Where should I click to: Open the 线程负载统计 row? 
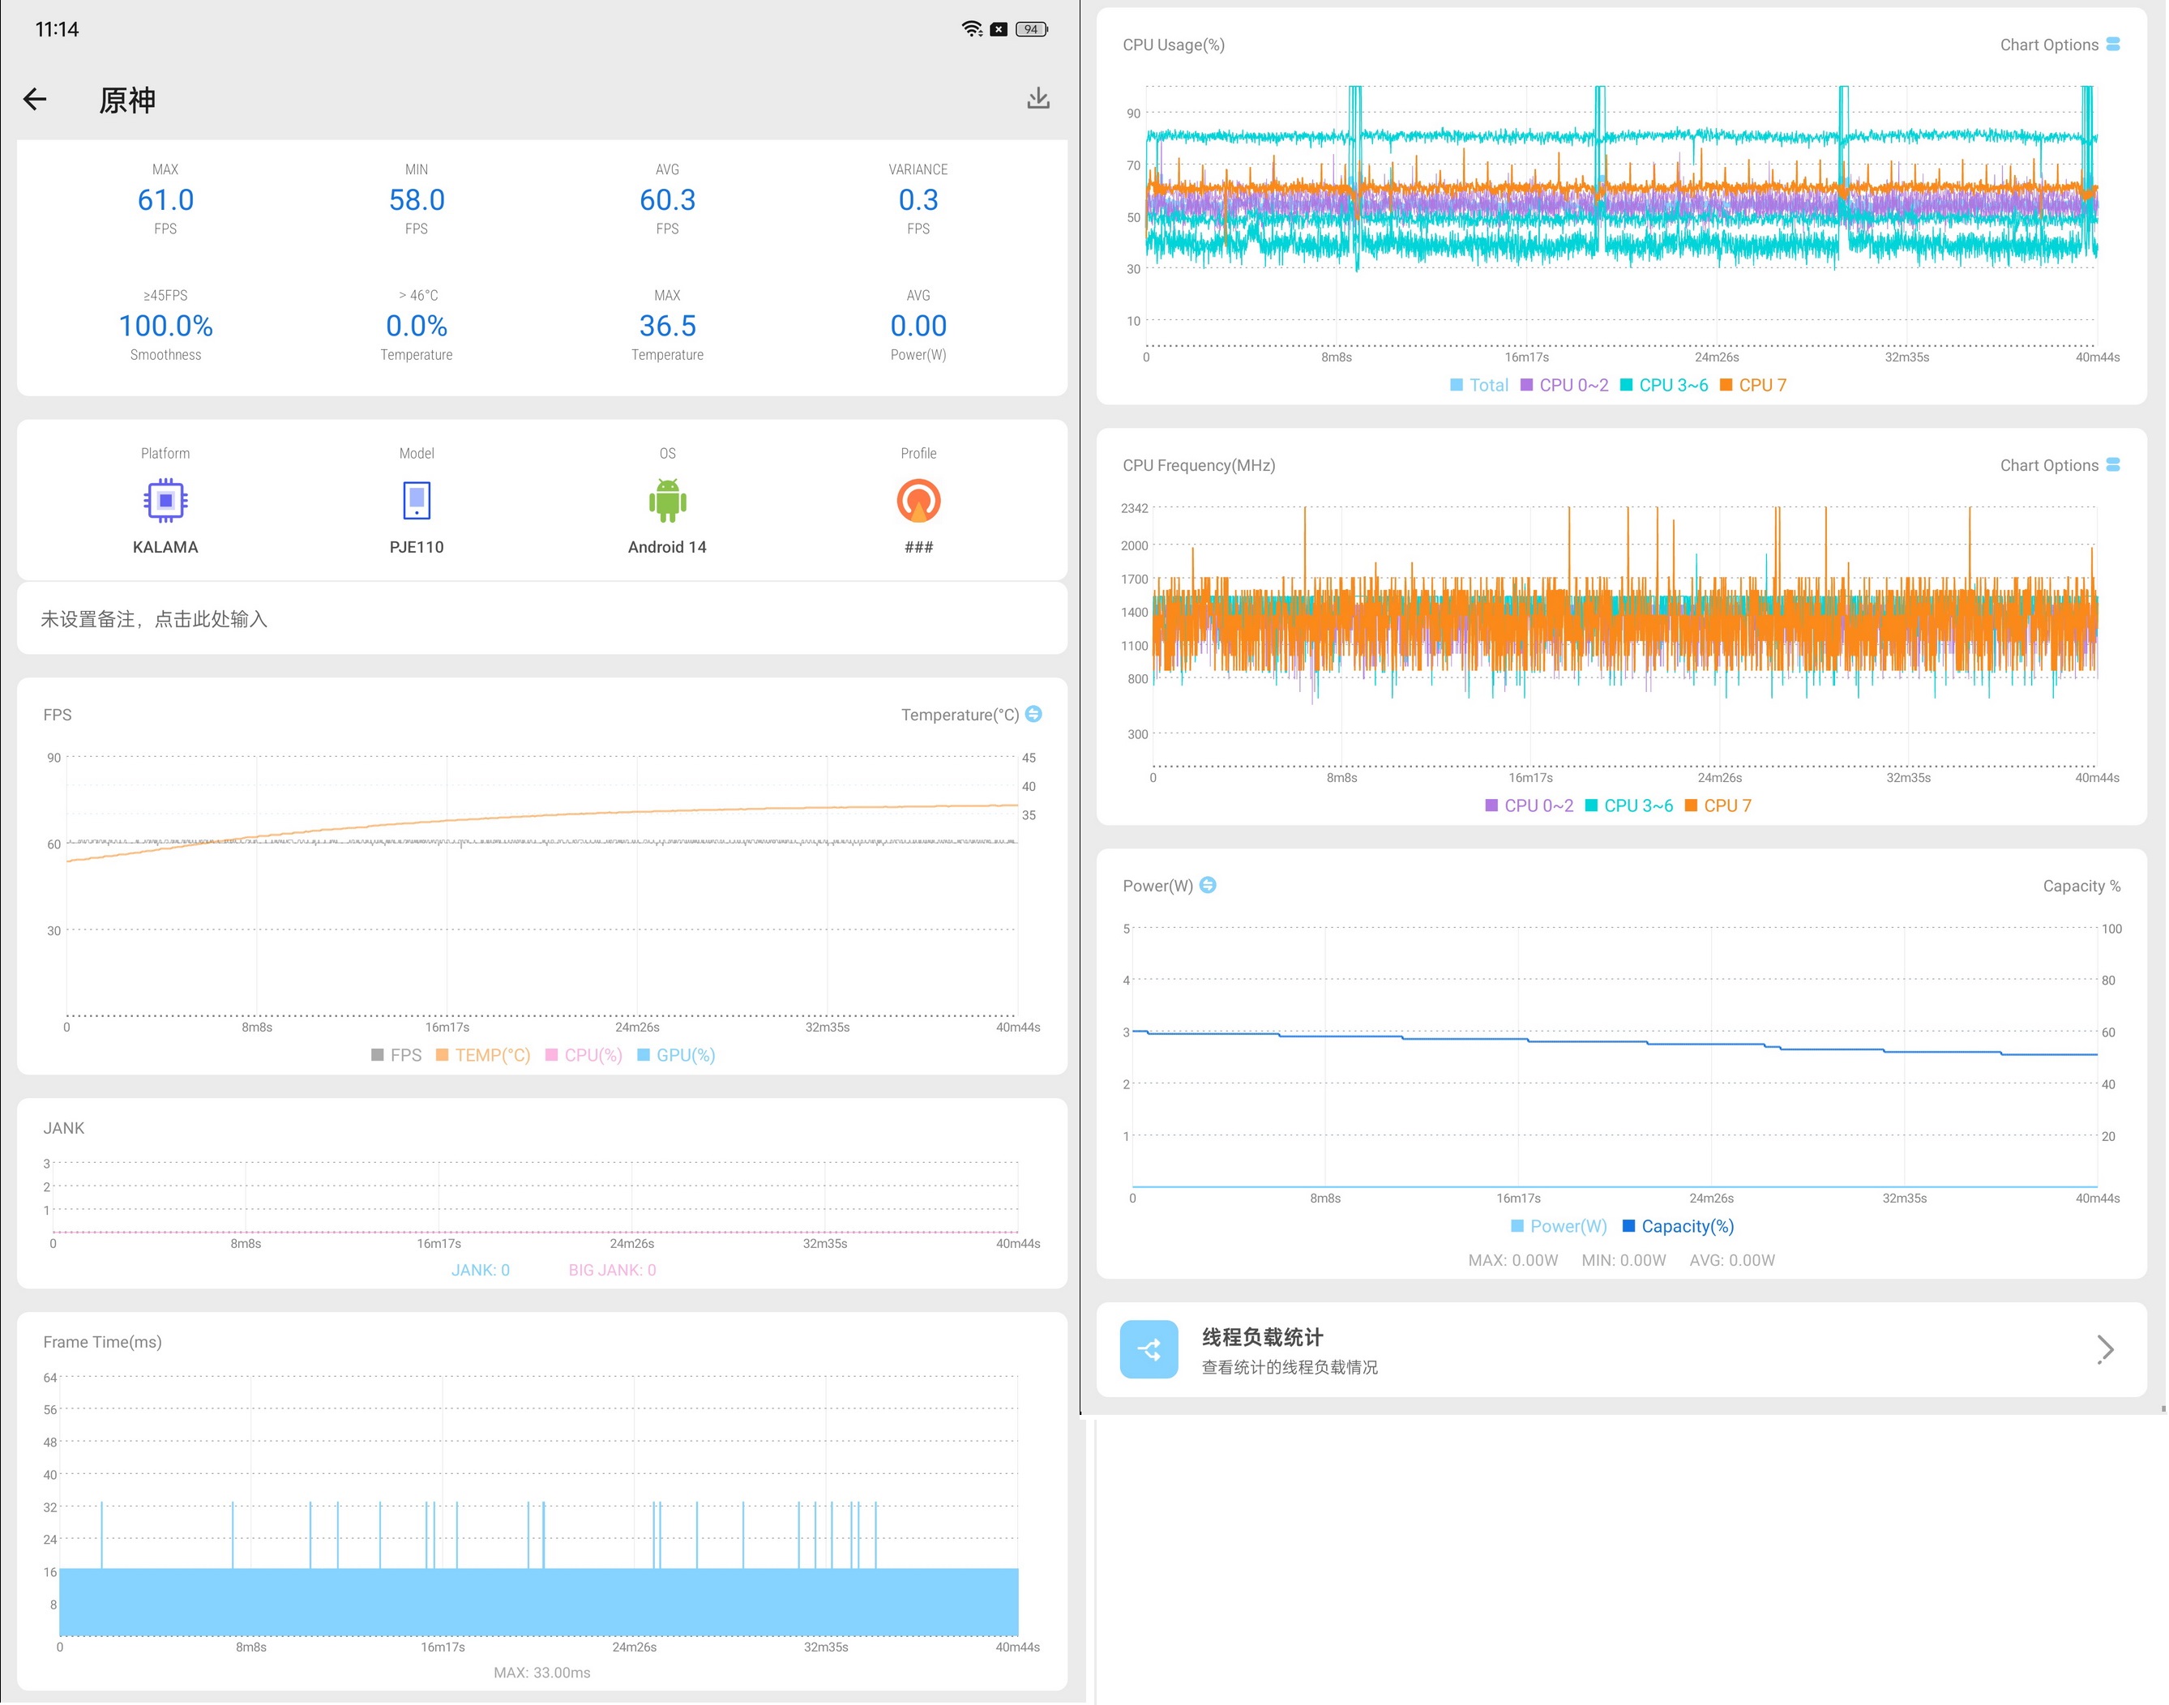[x=1621, y=1349]
